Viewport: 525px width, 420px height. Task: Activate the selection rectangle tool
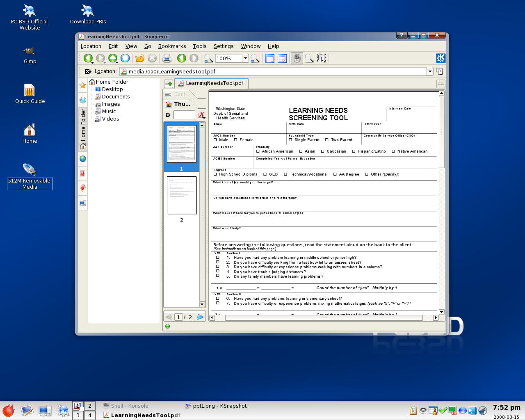pos(322,58)
